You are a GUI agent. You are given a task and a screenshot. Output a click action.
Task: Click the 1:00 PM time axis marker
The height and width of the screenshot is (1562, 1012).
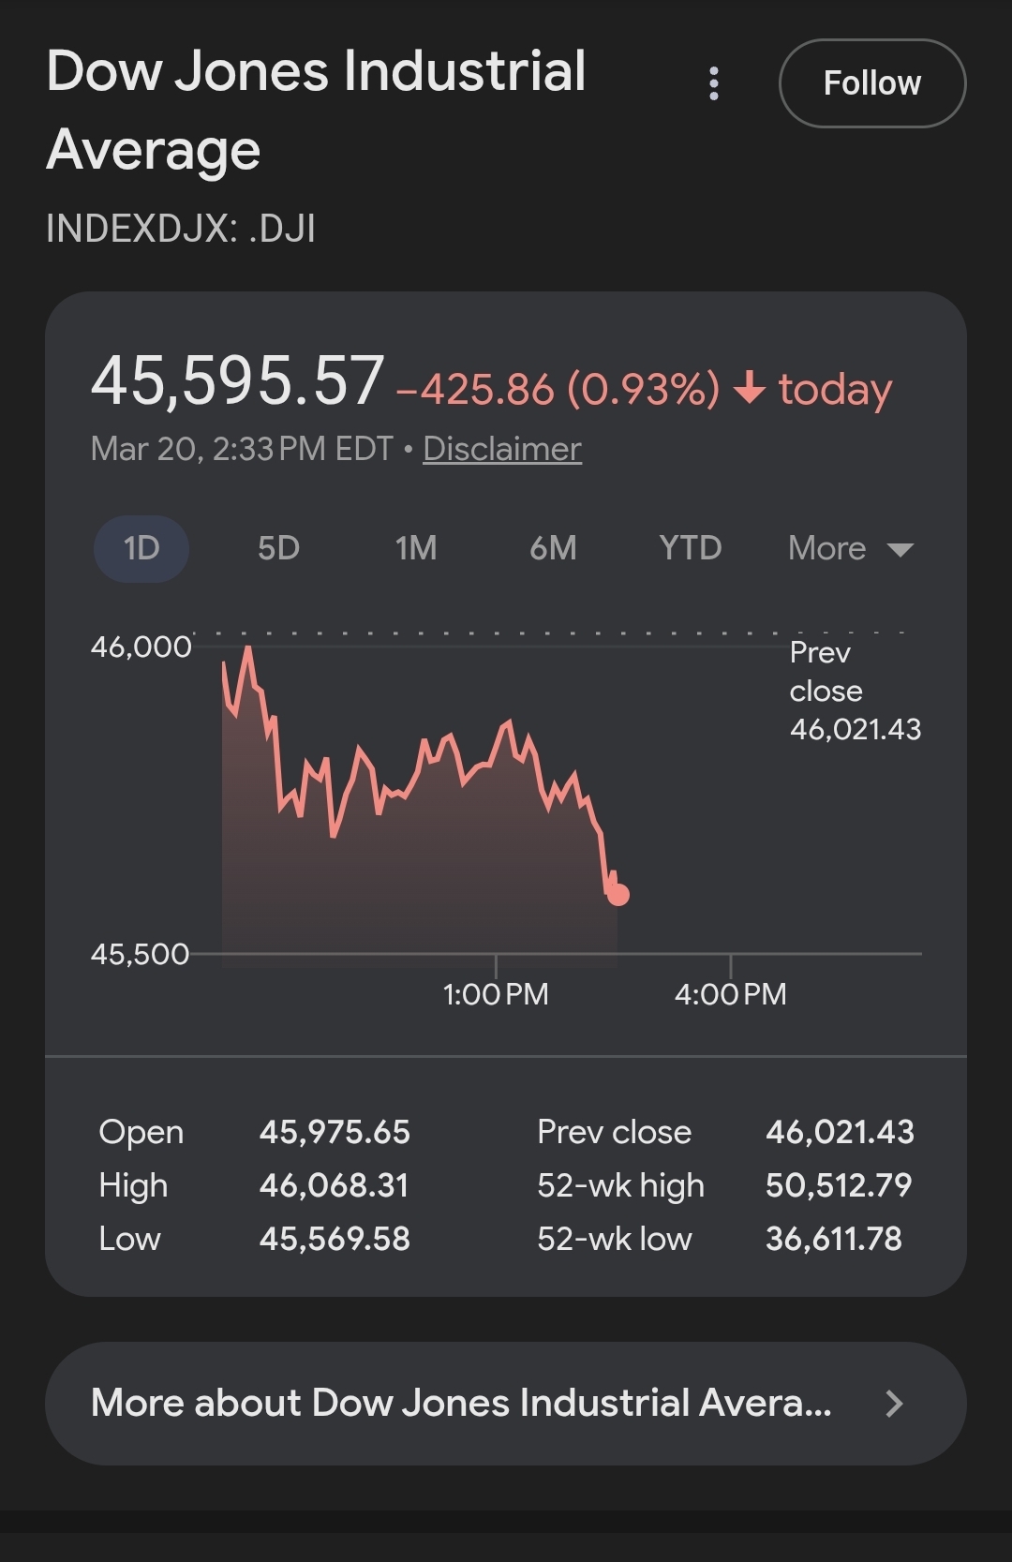pyautogui.click(x=496, y=993)
